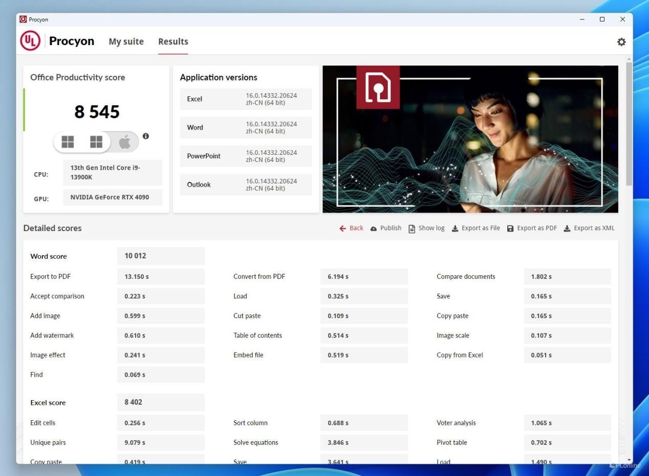Select the leftmost Windows logo in score toggle

coord(68,142)
